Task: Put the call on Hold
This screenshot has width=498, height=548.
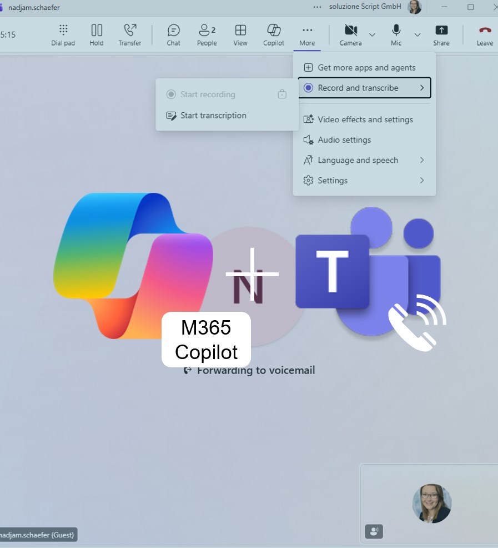Action: pos(97,34)
